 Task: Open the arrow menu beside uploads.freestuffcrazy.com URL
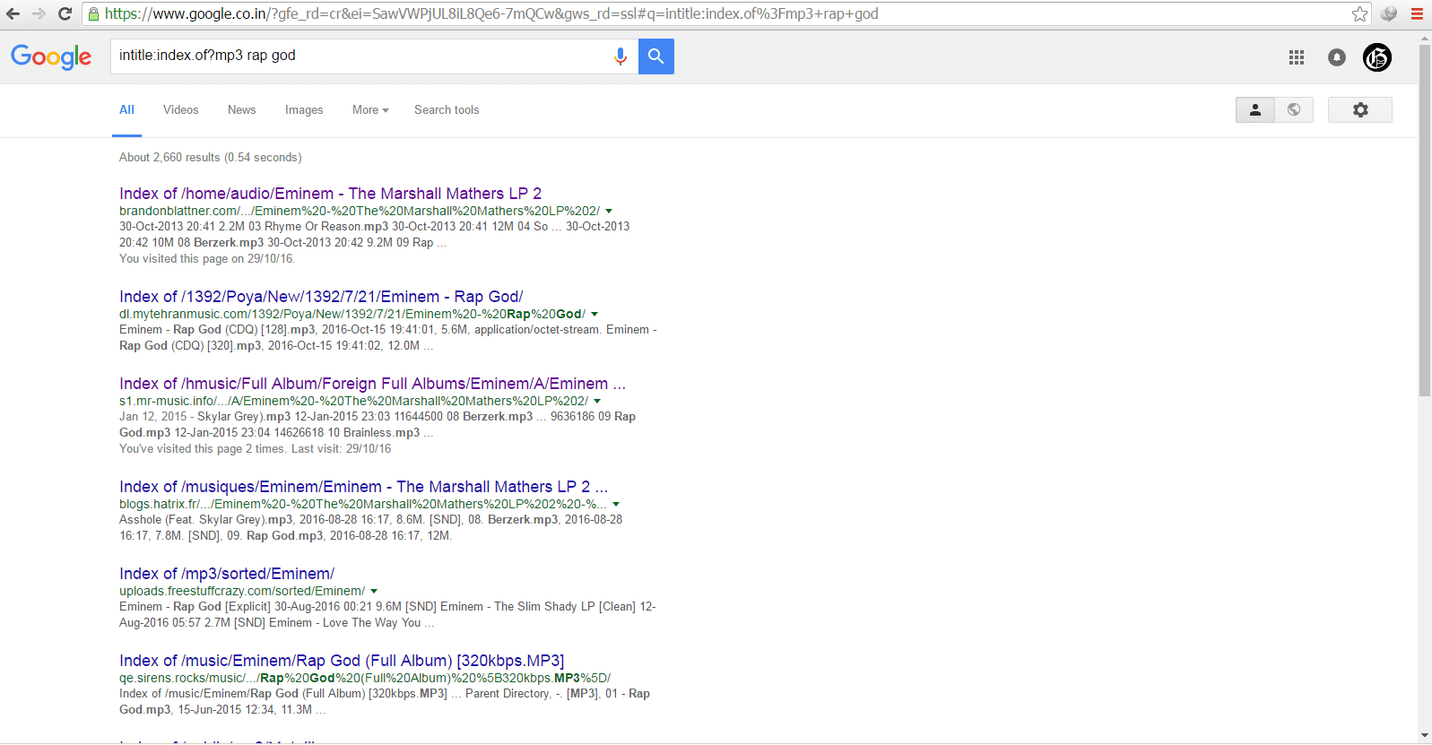tap(374, 592)
